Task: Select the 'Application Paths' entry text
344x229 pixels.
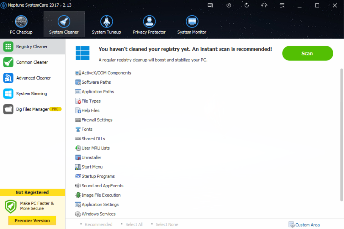Action: (x=98, y=91)
